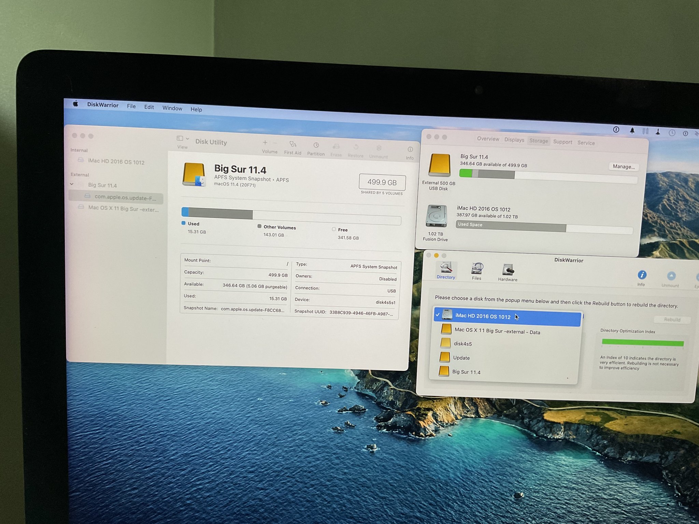The width and height of the screenshot is (699, 524).
Task: Click the Unmount icon in Disk Utility
Action: point(379,148)
